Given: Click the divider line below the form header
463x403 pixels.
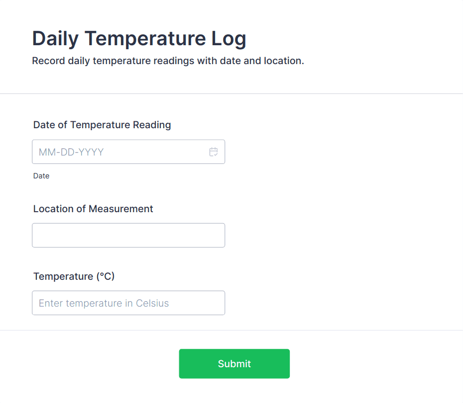Looking at the screenshot, I should tap(231, 93).
